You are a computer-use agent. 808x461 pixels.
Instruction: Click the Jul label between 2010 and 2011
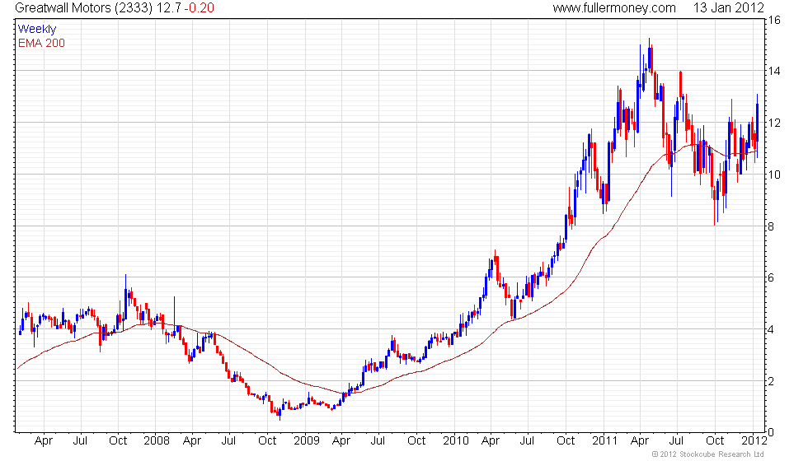[527, 441]
